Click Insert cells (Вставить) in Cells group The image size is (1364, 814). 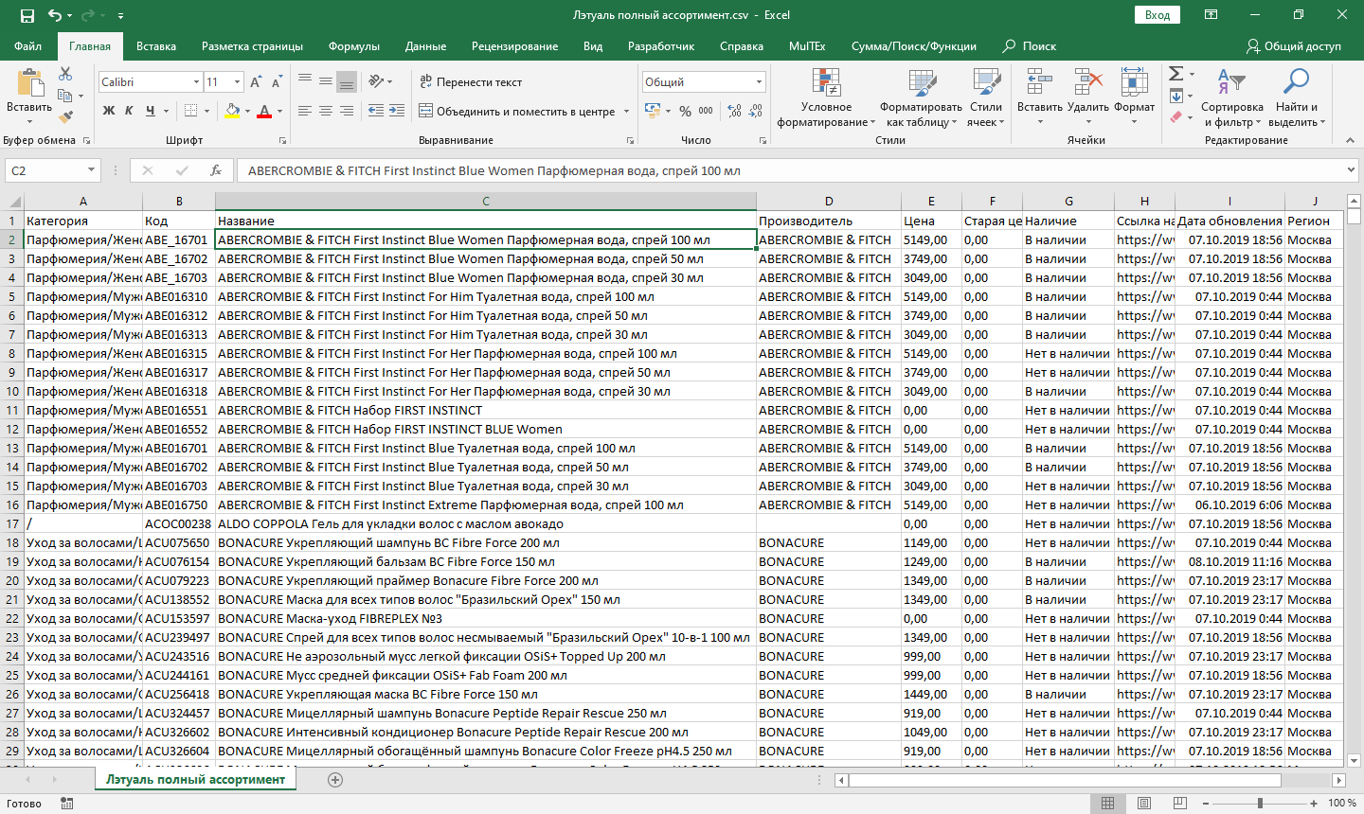(1039, 97)
